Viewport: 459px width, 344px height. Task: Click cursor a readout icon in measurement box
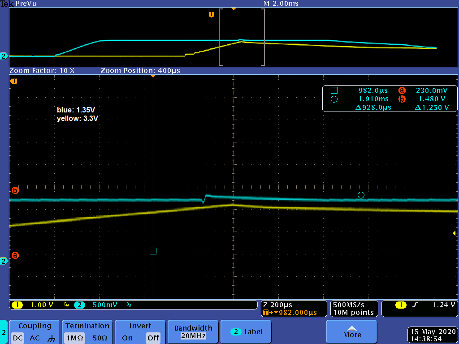[x=402, y=90]
